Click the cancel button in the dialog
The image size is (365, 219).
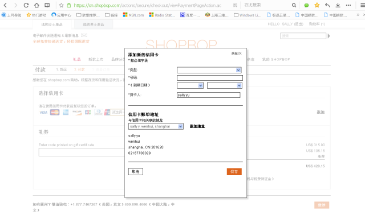point(136,172)
